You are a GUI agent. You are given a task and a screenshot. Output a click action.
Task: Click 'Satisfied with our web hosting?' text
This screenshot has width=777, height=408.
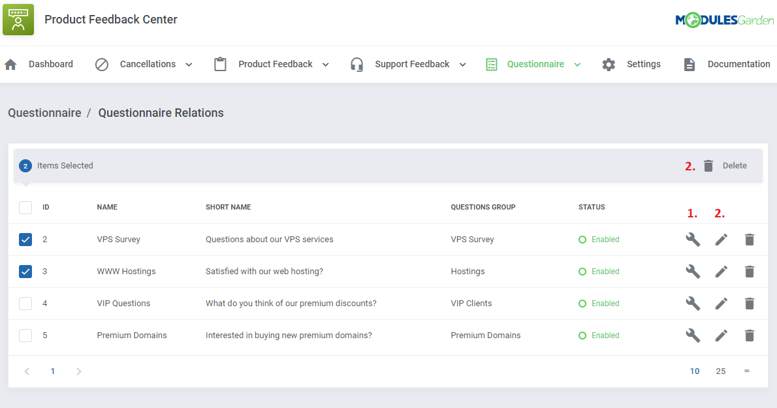264,272
